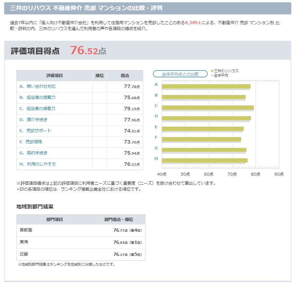Open the B. 担当者の提案力 link

[x=37, y=97]
